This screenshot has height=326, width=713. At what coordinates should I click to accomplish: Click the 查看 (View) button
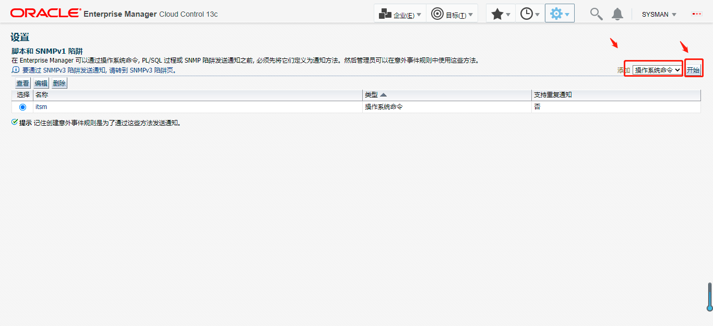click(x=22, y=83)
